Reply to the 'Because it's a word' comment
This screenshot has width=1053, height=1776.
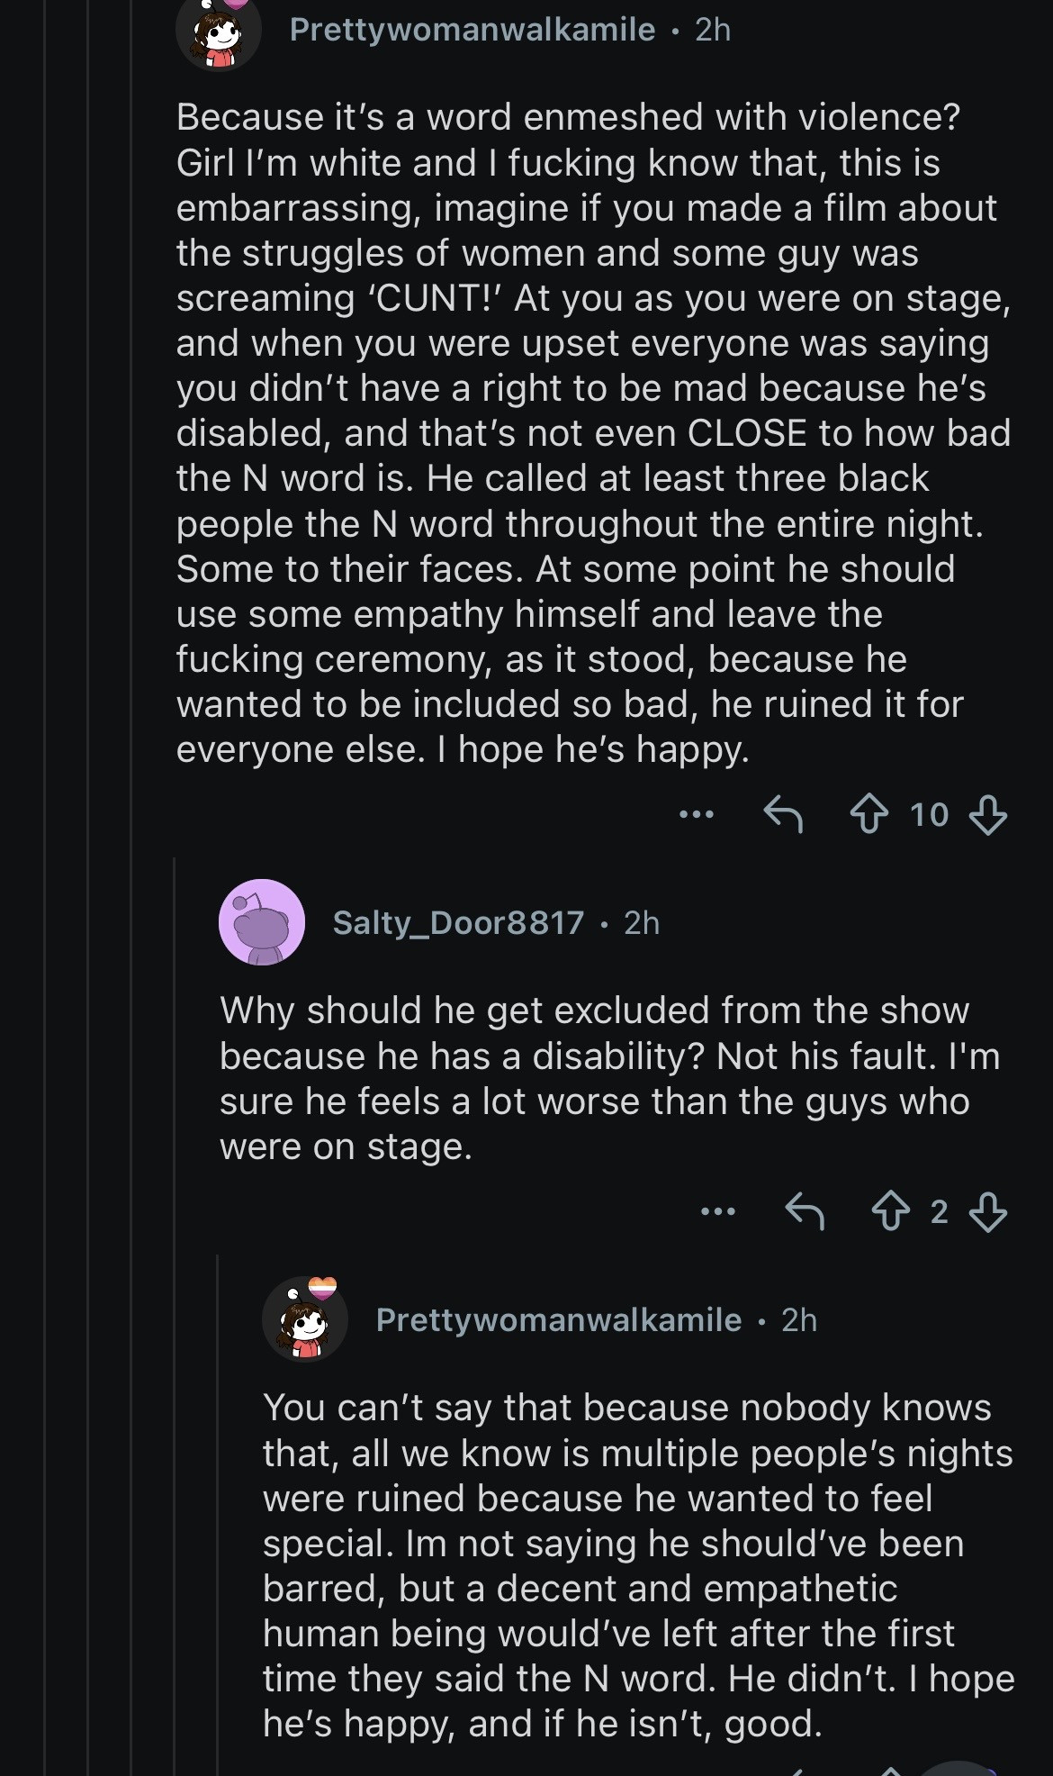(x=782, y=814)
